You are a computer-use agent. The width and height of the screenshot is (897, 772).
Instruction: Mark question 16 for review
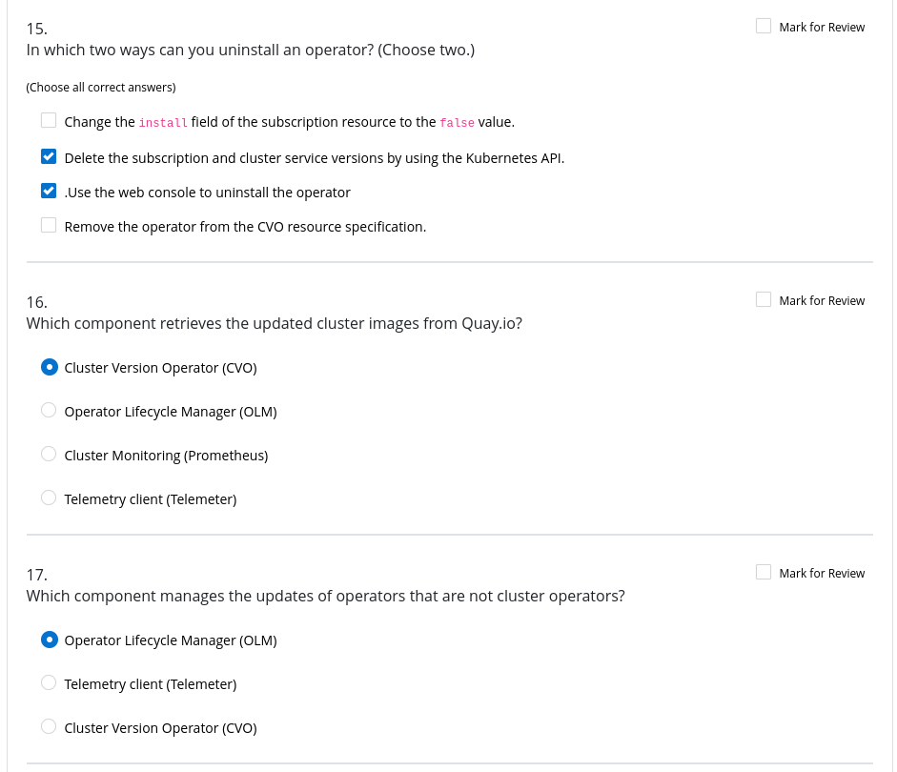pyautogui.click(x=764, y=299)
